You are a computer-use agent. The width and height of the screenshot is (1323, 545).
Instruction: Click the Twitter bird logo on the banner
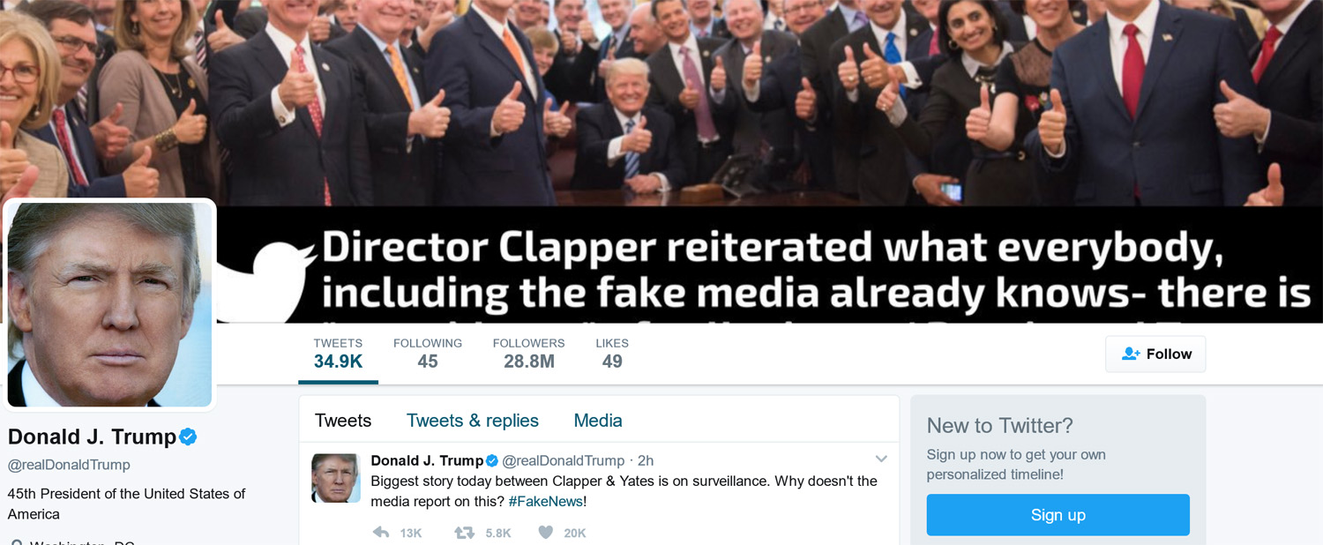pos(266,282)
